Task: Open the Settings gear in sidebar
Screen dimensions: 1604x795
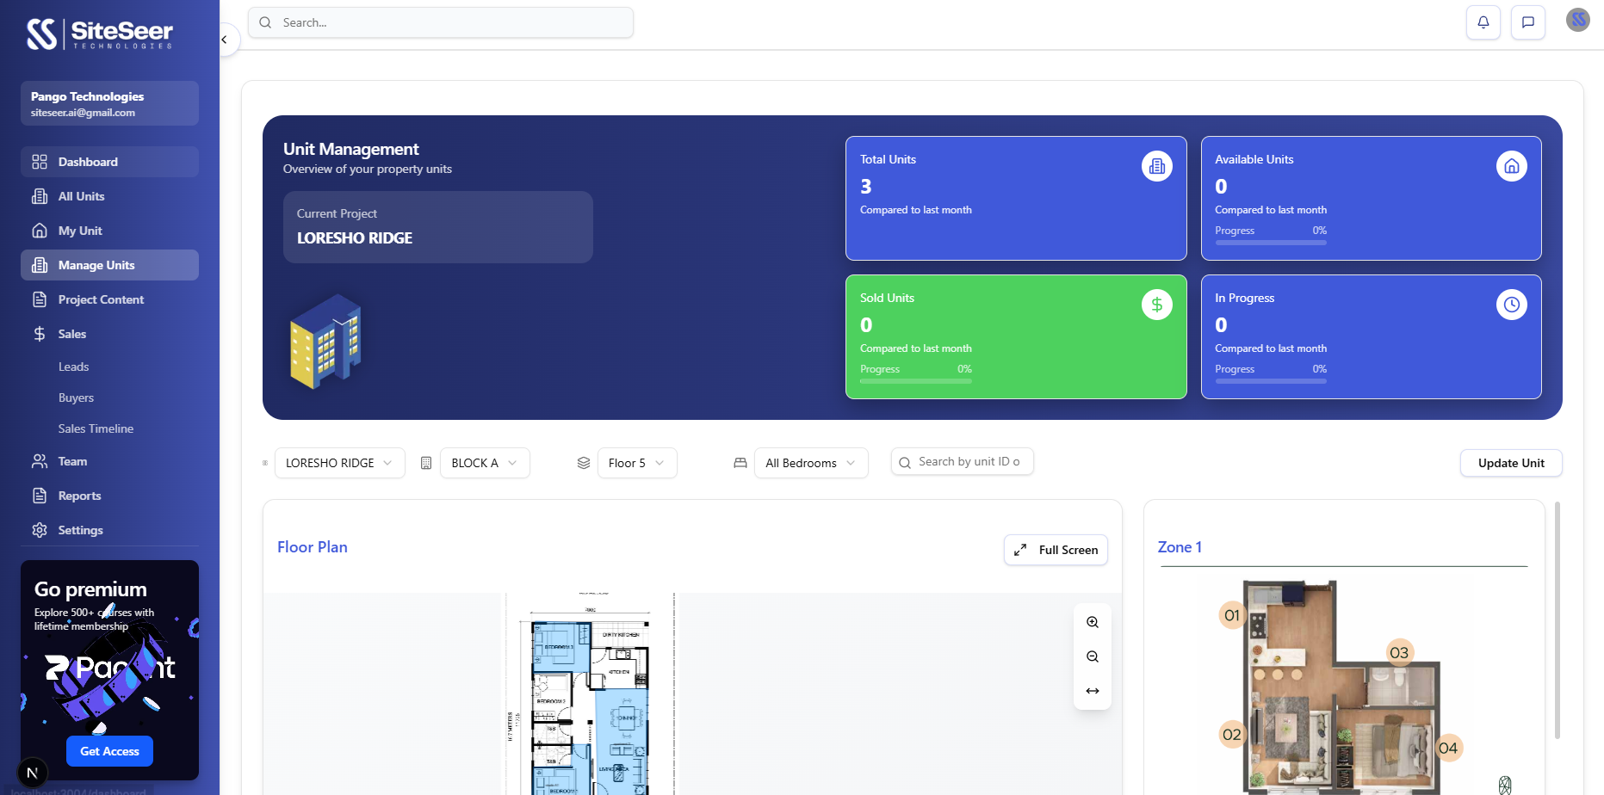Action: [40, 529]
